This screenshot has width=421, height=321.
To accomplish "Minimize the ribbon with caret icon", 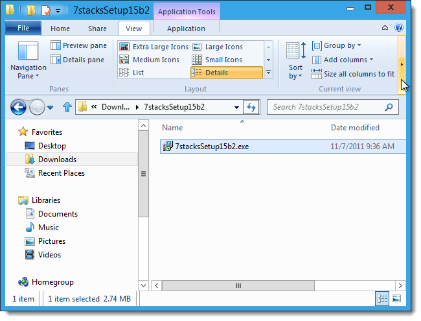I will (385, 28).
